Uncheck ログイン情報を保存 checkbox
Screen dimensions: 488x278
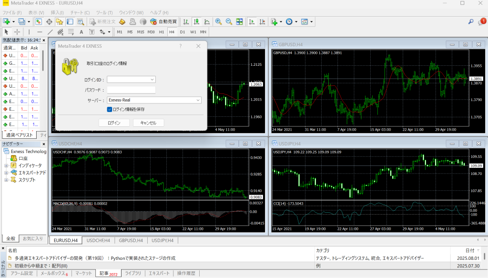click(x=110, y=109)
